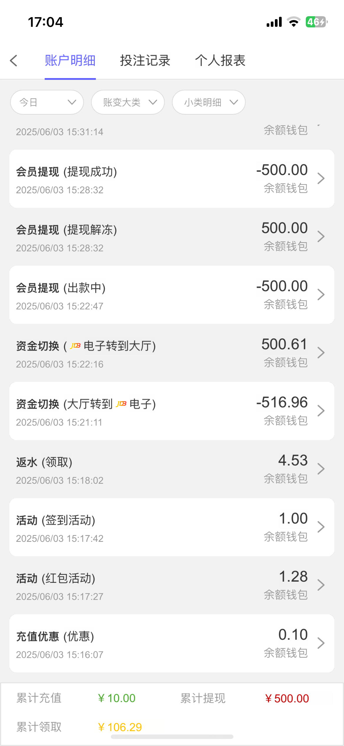Switch to the 投注记录 tab
The width and height of the screenshot is (344, 746).
coord(145,61)
